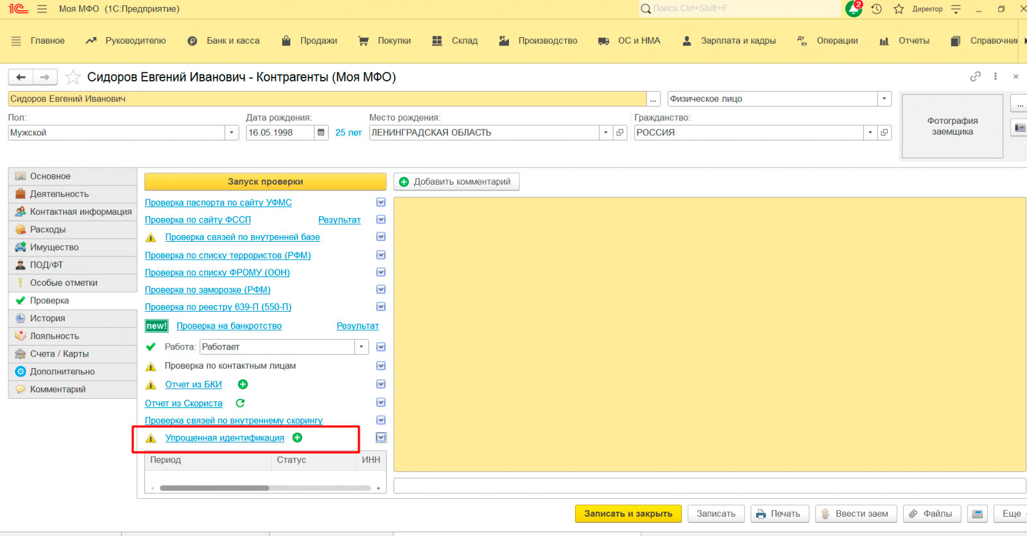Click the Ввести заем button

(x=856, y=514)
